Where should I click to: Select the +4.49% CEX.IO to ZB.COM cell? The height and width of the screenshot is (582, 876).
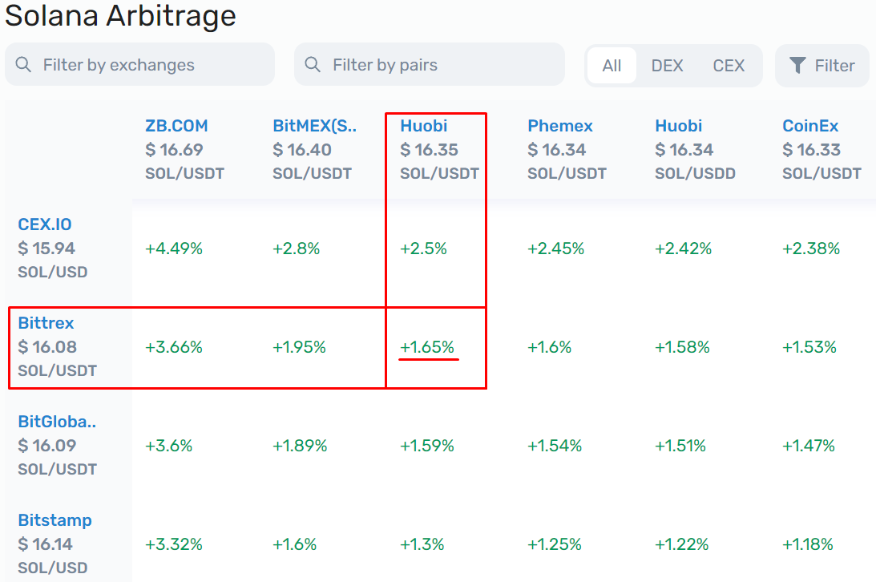[174, 249]
